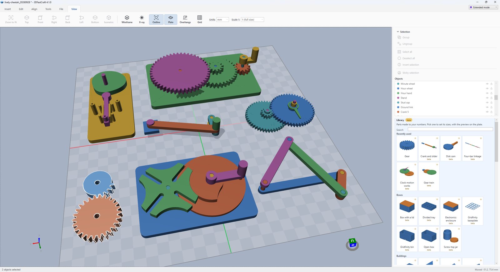Switch to Isometric view
The height and width of the screenshot is (272, 500).
(x=109, y=19)
